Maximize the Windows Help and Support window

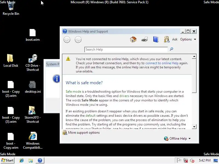click(188, 31)
